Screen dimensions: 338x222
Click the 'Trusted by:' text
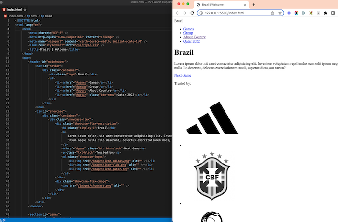(183, 83)
